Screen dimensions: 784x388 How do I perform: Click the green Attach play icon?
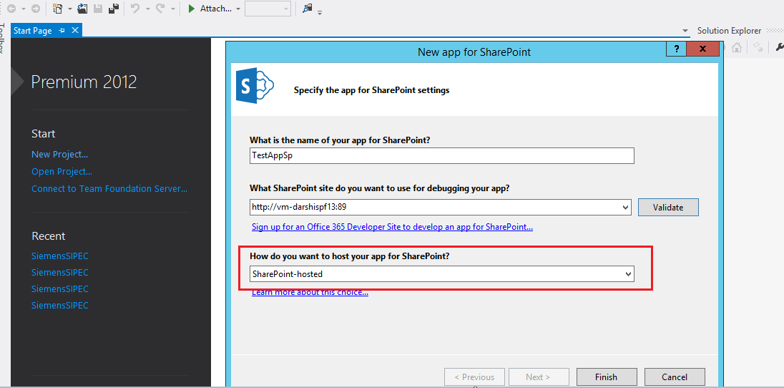(x=191, y=9)
